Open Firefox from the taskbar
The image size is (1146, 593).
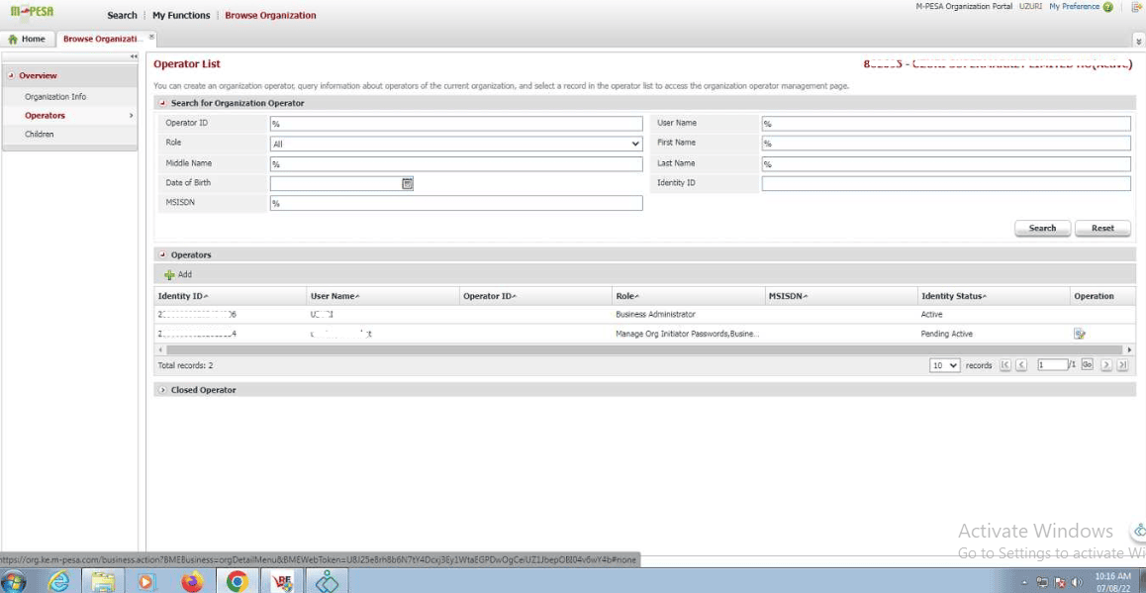(x=192, y=581)
